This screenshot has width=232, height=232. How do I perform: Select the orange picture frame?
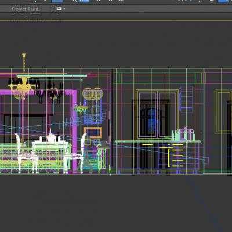pyautogui.click(x=93, y=132)
